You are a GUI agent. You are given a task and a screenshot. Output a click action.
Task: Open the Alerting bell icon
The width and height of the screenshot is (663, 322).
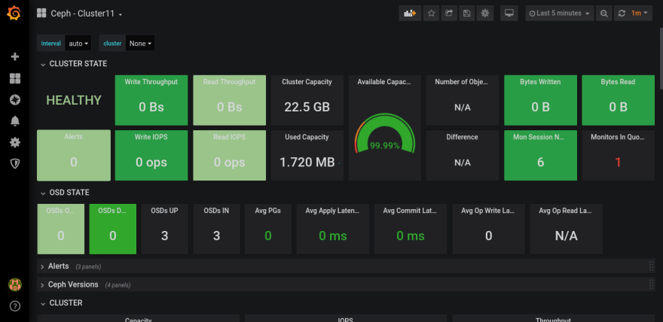coord(15,121)
